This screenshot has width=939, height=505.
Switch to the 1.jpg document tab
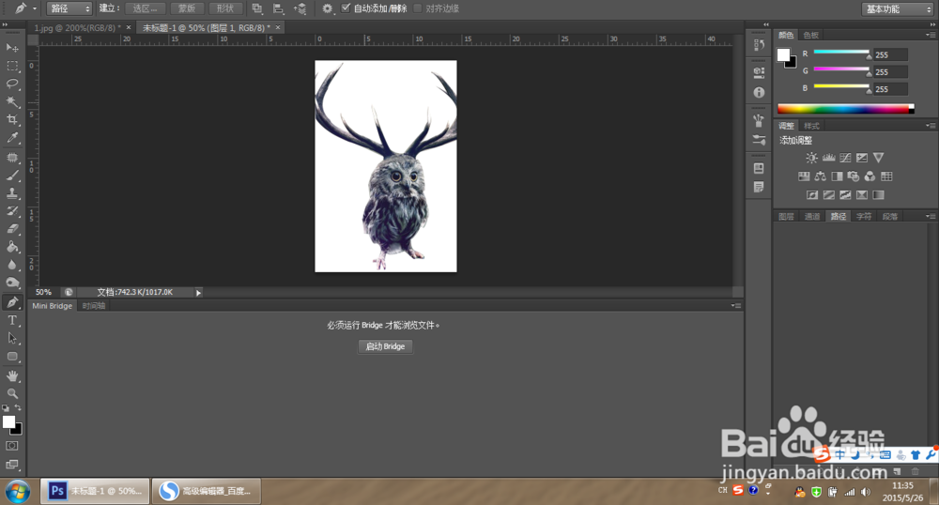pos(77,27)
